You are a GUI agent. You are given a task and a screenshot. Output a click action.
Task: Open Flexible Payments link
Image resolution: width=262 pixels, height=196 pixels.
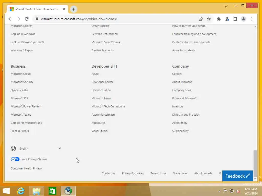point(102,50)
